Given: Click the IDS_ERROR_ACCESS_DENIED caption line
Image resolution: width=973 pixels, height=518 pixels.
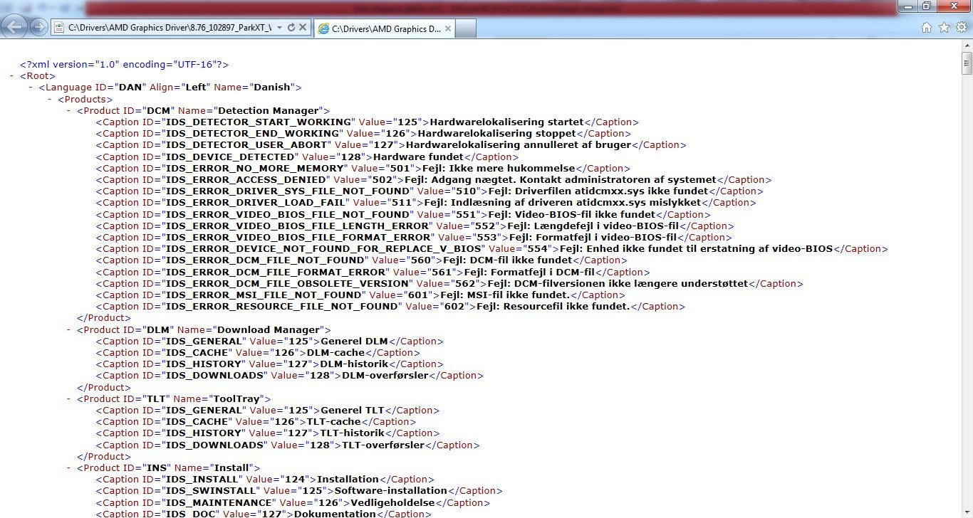Looking at the screenshot, I should [x=434, y=179].
